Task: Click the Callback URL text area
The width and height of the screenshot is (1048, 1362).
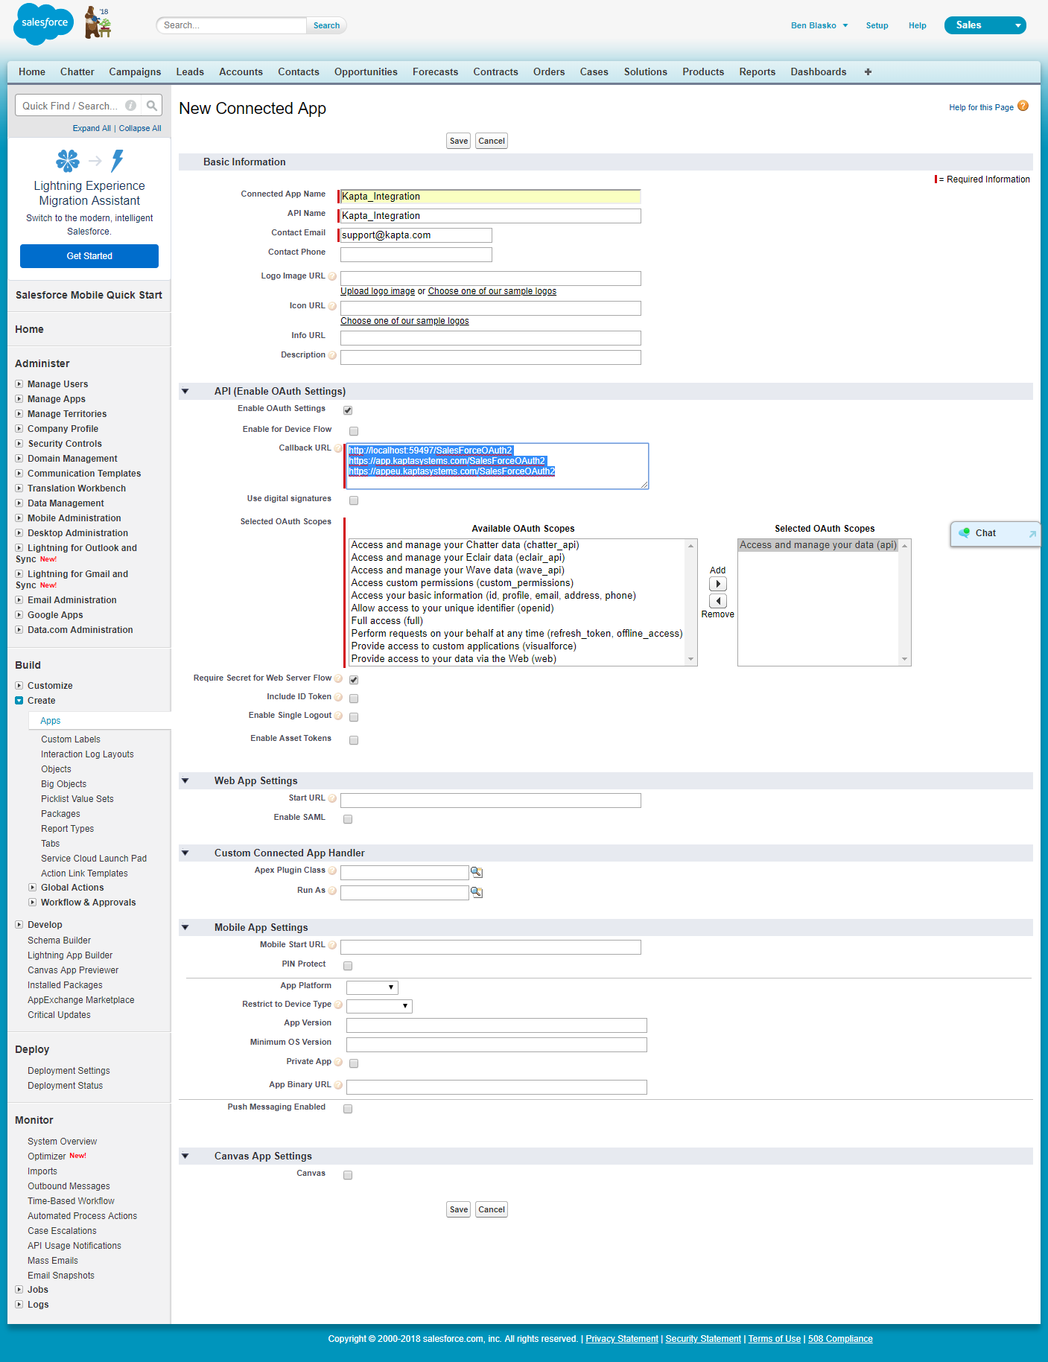Action: 498,466
